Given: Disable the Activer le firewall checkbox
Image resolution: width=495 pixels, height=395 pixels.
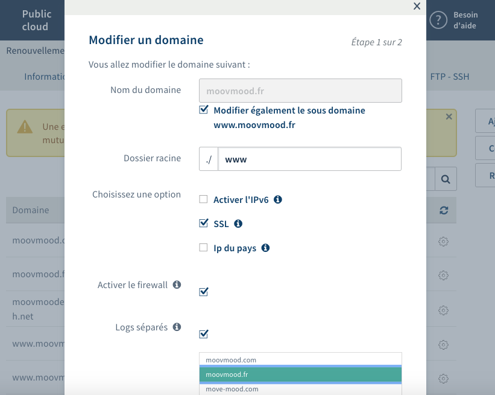Looking at the screenshot, I should [x=203, y=292].
